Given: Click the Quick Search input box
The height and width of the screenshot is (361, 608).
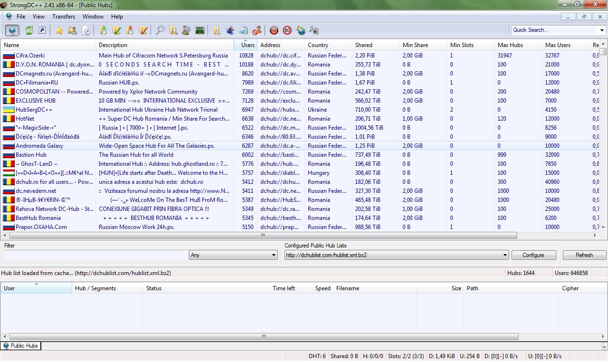Looking at the screenshot, I should coord(554,30).
